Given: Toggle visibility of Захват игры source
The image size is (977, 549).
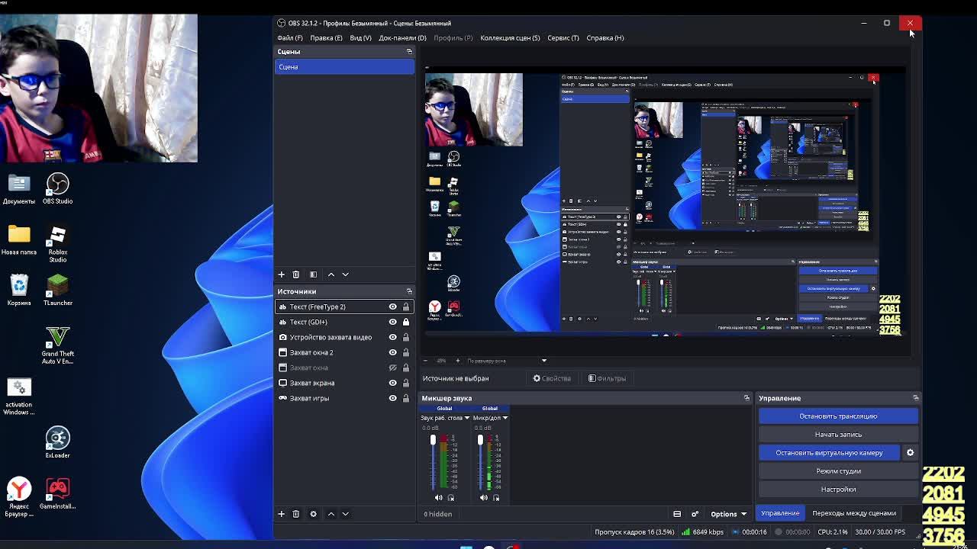Looking at the screenshot, I should click(392, 398).
